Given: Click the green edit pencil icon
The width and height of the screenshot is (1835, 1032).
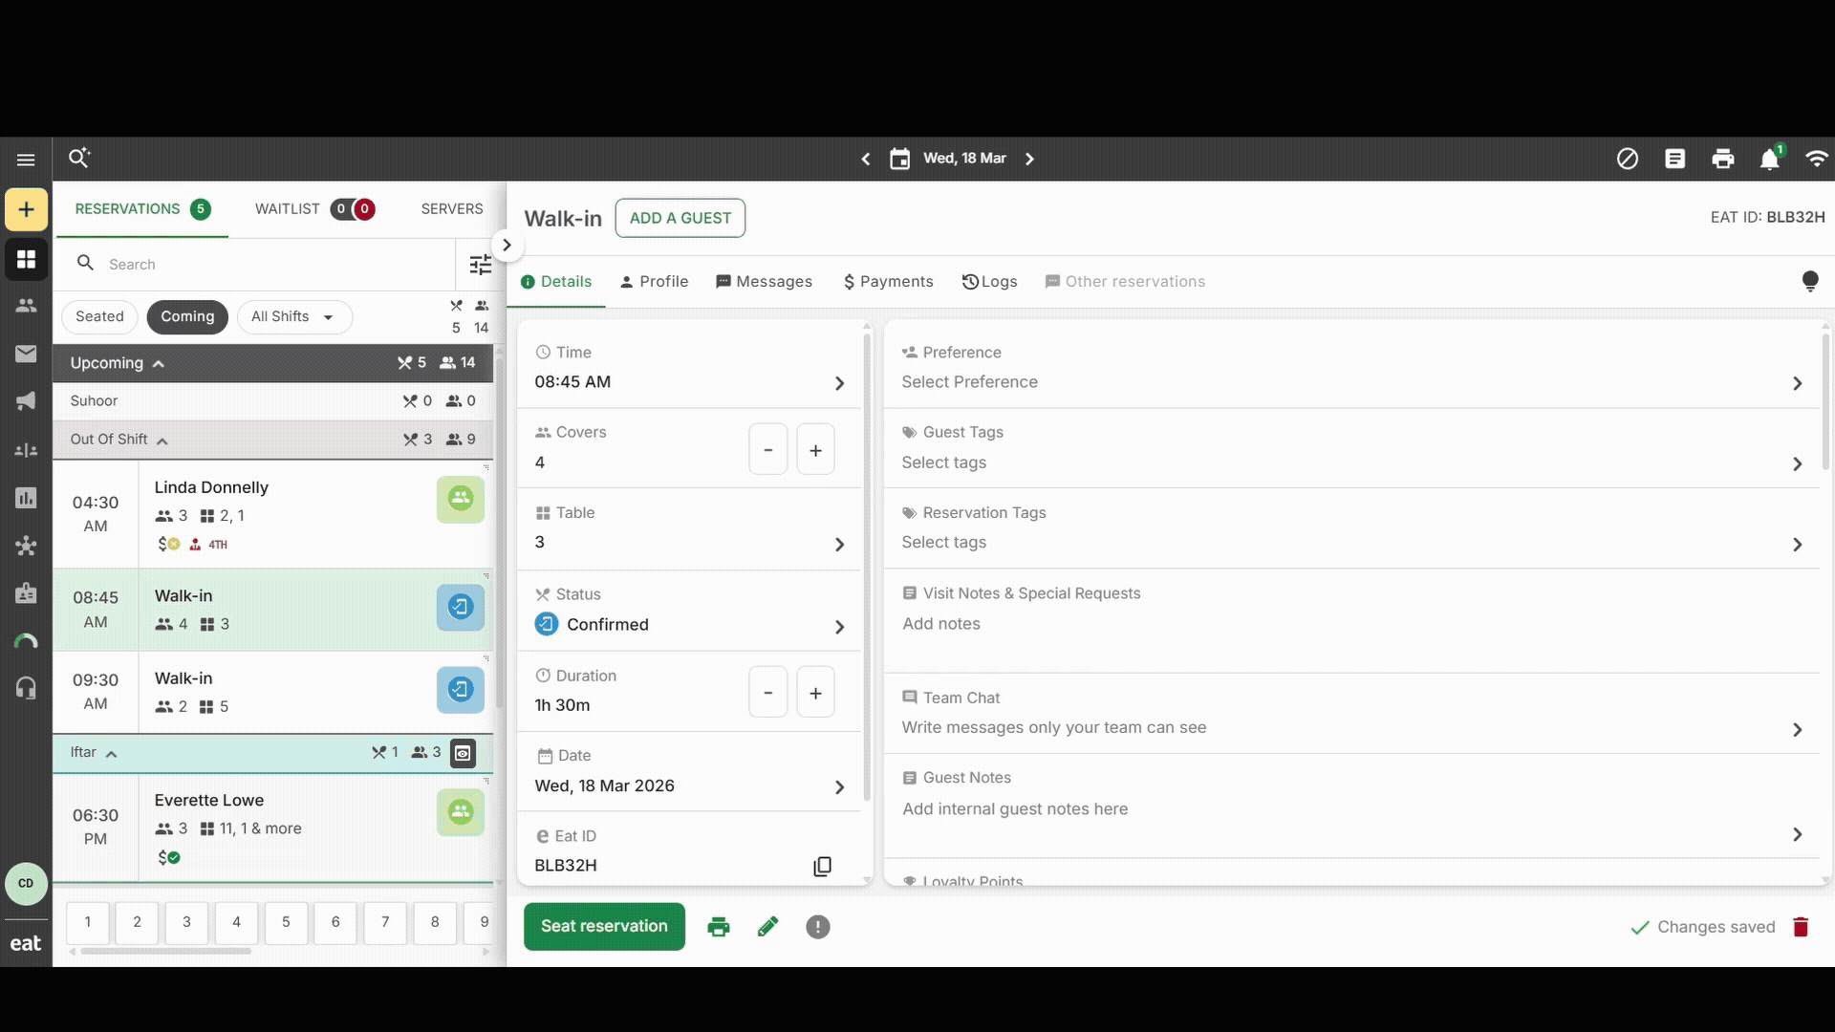Looking at the screenshot, I should point(767,927).
